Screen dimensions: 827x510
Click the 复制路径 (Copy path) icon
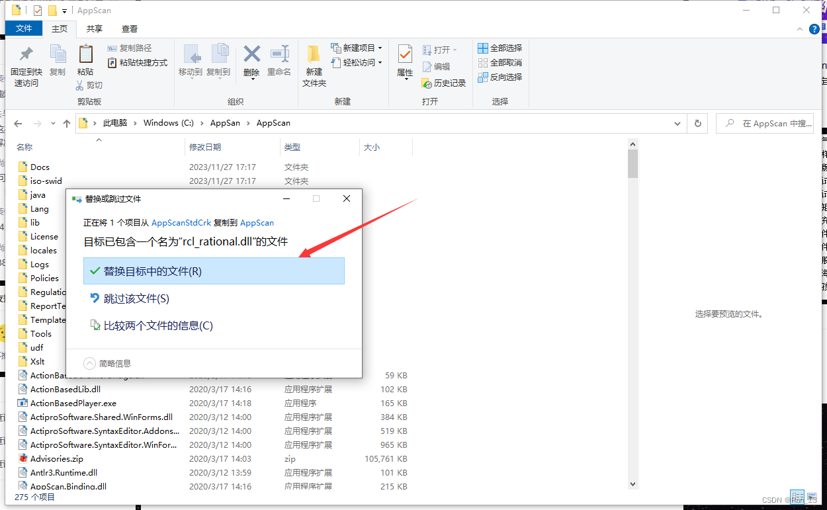pyautogui.click(x=129, y=47)
